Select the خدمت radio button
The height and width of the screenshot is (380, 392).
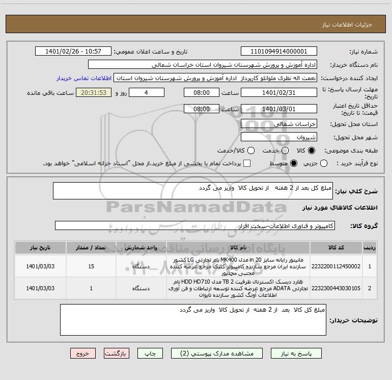tap(285, 150)
